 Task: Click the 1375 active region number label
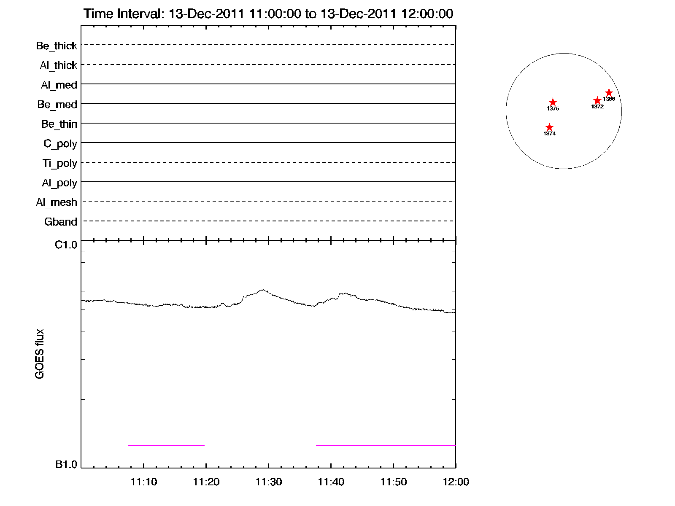[x=553, y=109]
